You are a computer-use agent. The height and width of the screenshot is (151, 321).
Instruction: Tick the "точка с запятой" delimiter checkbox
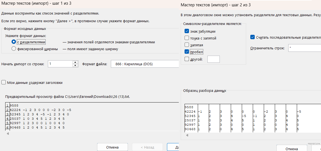tap(187, 38)
